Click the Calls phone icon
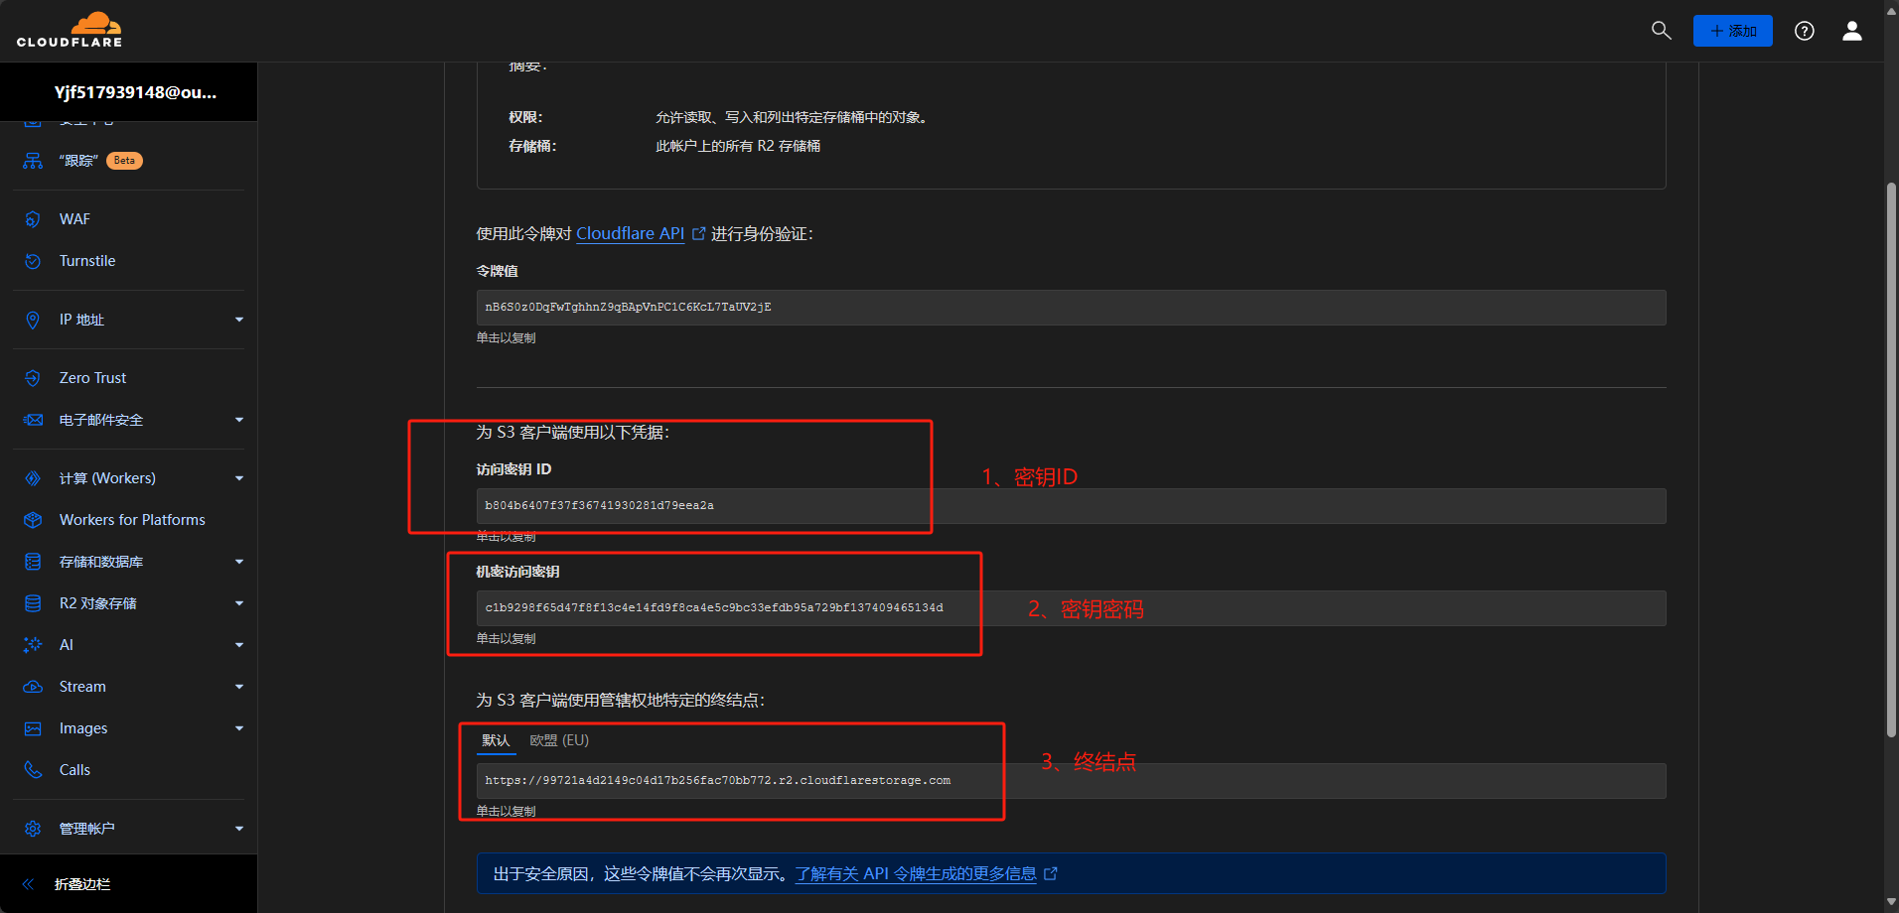Viewport: 1899px width, 913px height. (33, 770)
